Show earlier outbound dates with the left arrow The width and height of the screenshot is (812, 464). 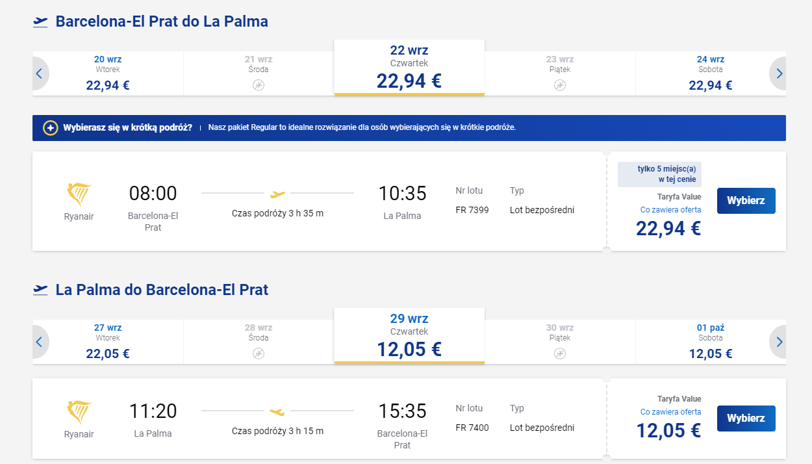[x=40, y=73]
